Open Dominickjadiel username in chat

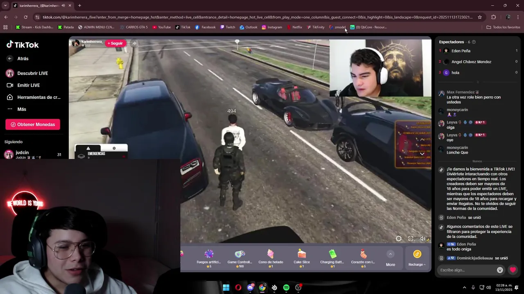pos(475,258)
